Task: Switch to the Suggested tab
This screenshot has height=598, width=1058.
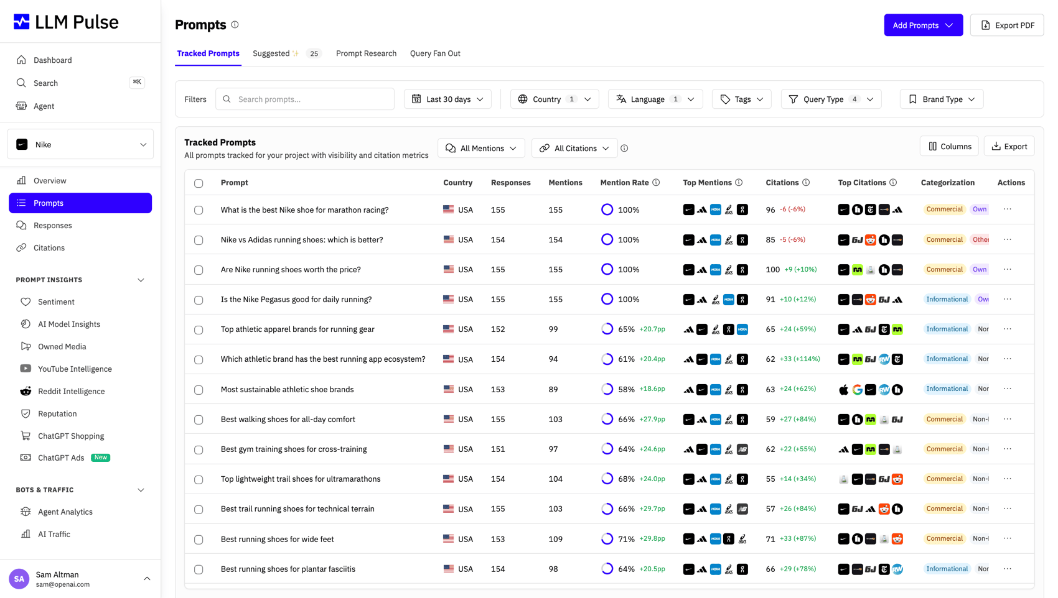Action: [286, 53]
